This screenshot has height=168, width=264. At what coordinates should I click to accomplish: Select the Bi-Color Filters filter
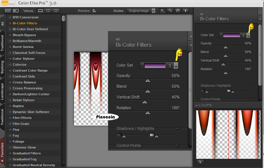point(25,23)
